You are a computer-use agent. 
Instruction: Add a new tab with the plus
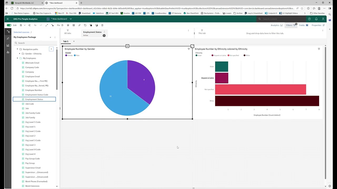[74, 41]
